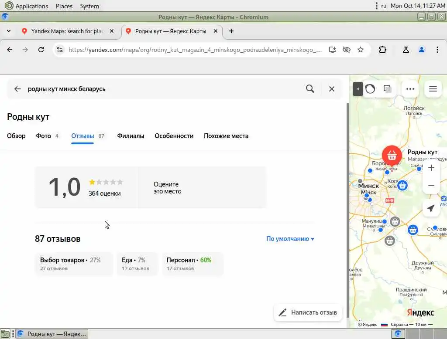Expand the tab search dropdown
The image size is (447, 339).
click(9, 31)
